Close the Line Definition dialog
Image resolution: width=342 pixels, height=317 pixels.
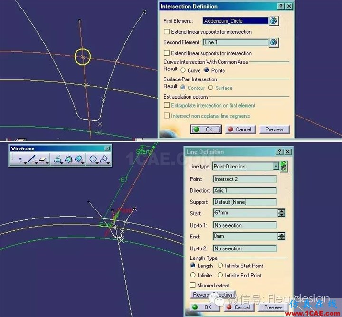coord(288,151)
